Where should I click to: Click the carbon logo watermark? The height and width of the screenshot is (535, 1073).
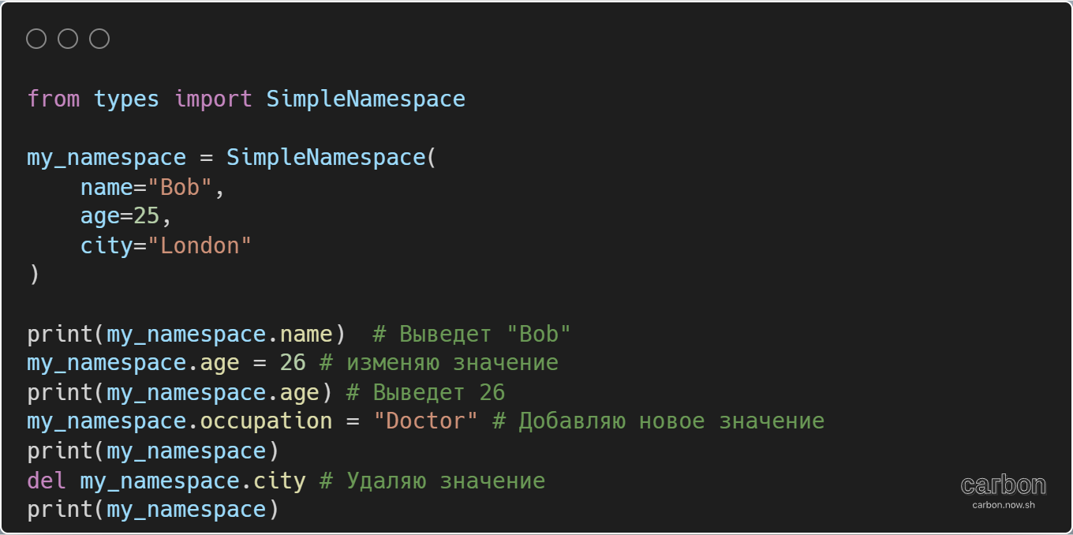tap(1003, 484)
